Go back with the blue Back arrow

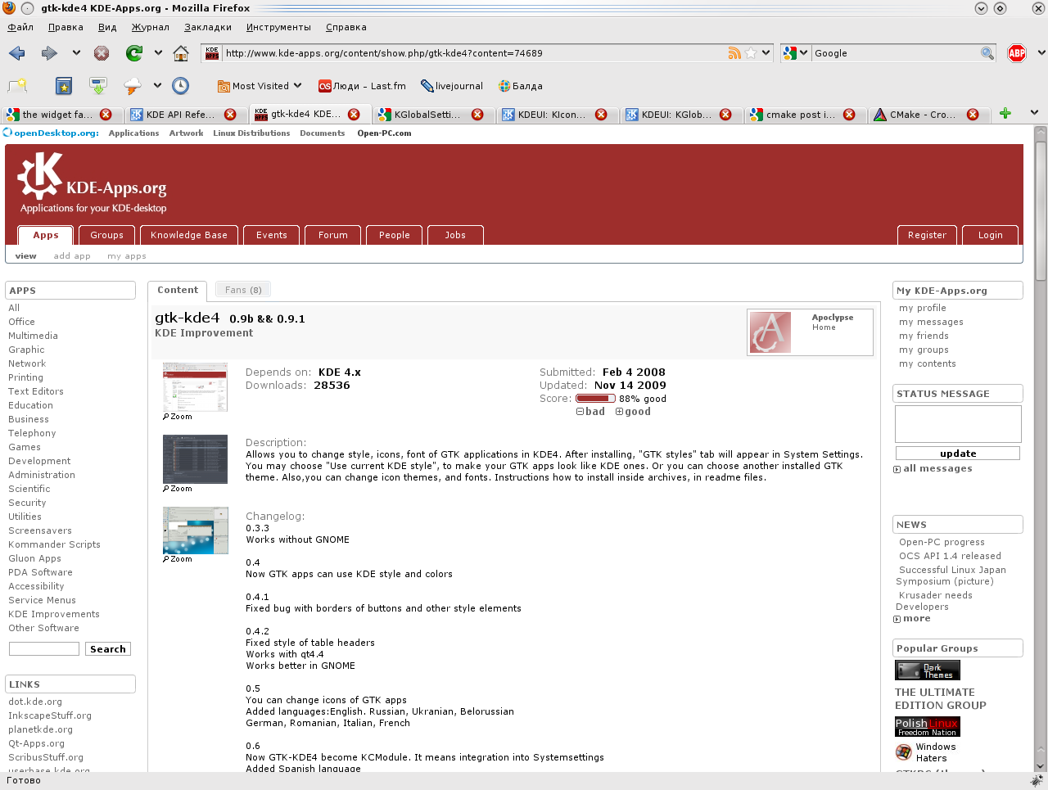coord(16,53)
